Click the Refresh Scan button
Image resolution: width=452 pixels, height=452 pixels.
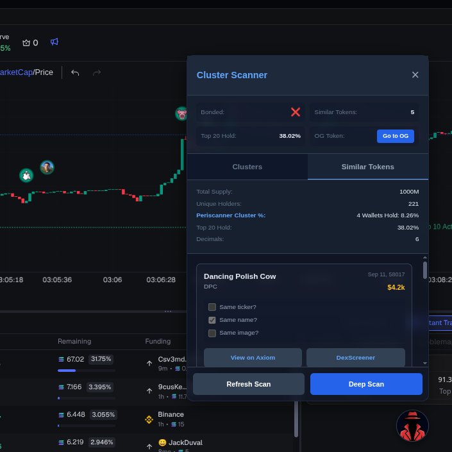point(249,384)
